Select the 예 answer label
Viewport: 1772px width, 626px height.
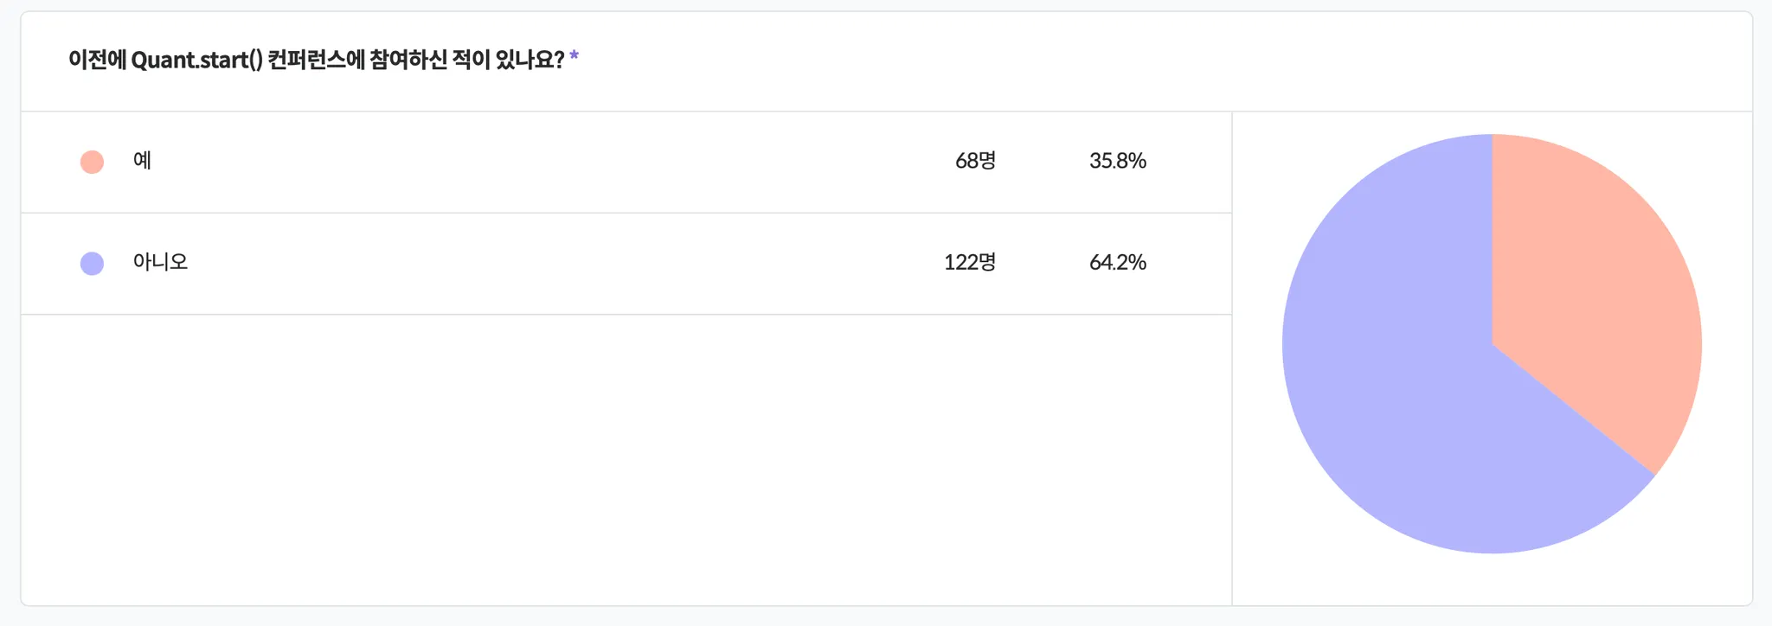pos(143,161)
